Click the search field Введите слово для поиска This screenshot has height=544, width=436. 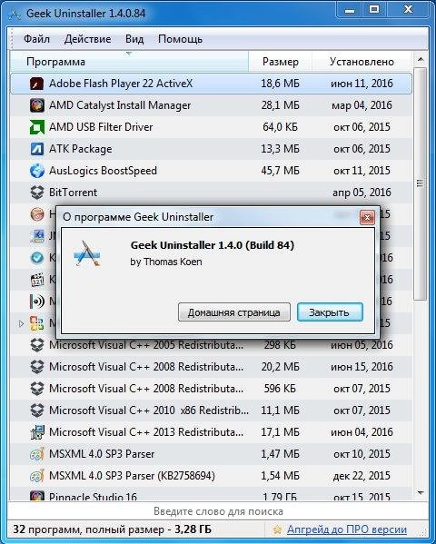218,511
